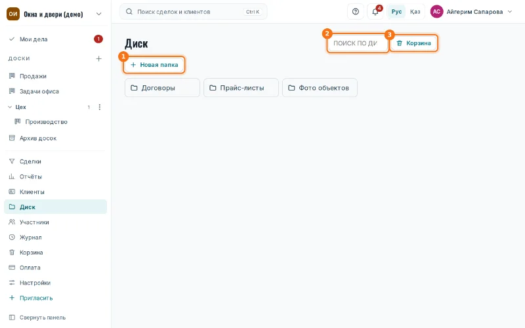Create folder with Новая папка button
This screenshot has height=328, width=525.
154,65
